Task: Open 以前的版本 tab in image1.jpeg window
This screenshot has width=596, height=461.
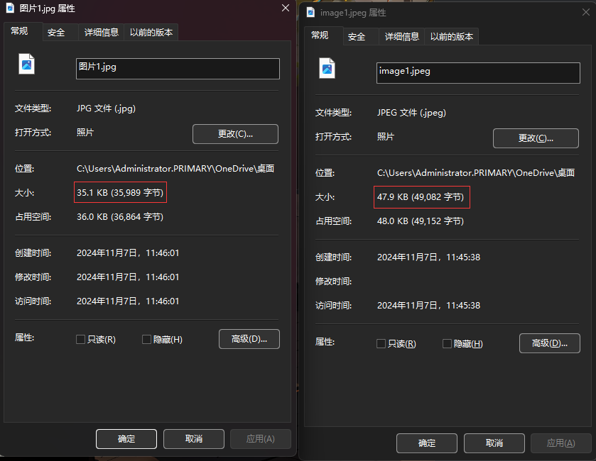Action: click(x=452, y=37)
